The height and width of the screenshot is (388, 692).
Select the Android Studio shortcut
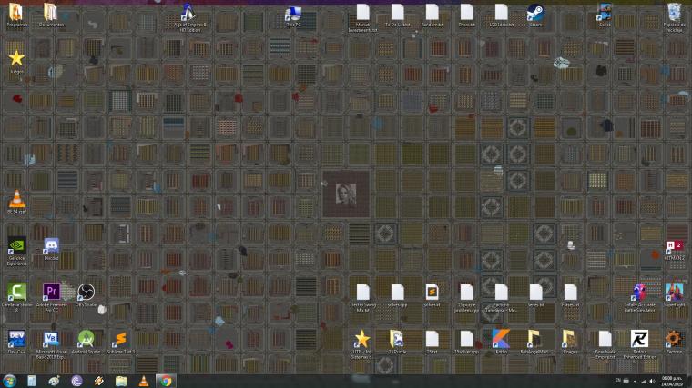pos(86,343)
